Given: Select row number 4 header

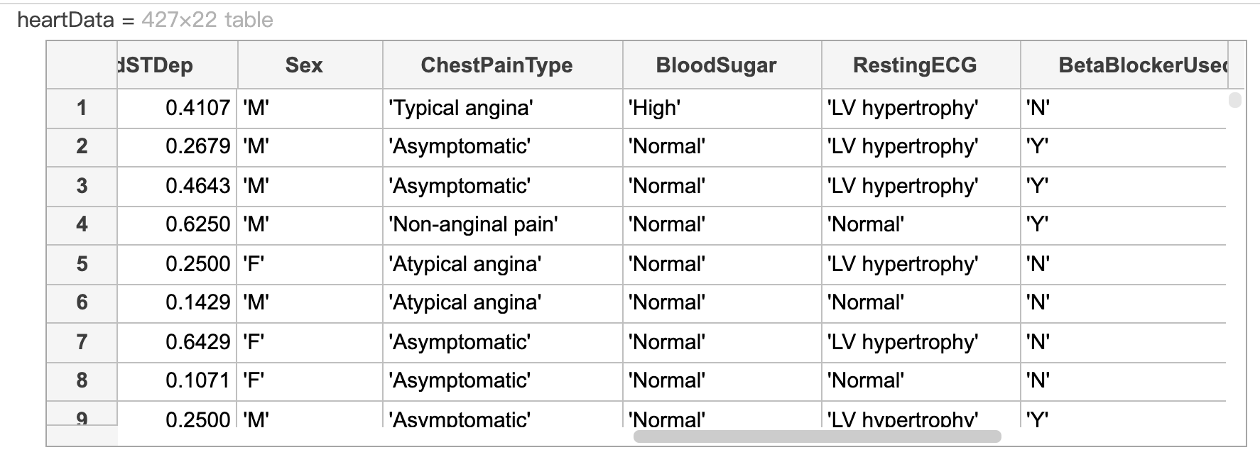Looking at the screenshot, I should (82, 225).
